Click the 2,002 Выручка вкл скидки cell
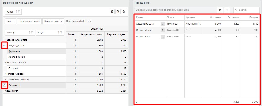This screenshot has height=106, width=262. click(x=91, y=40)
